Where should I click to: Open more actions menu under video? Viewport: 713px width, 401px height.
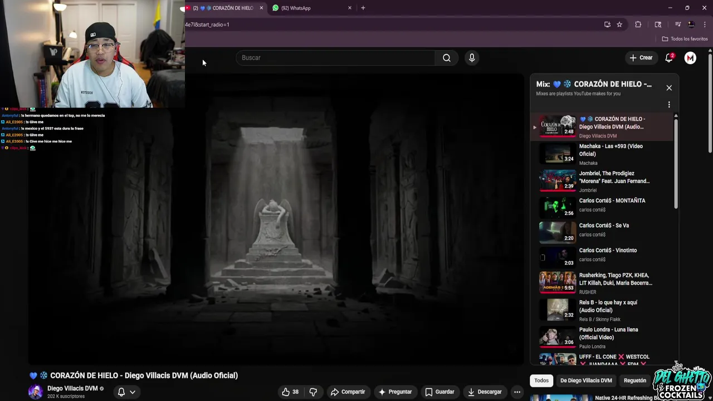coord(517,392)
